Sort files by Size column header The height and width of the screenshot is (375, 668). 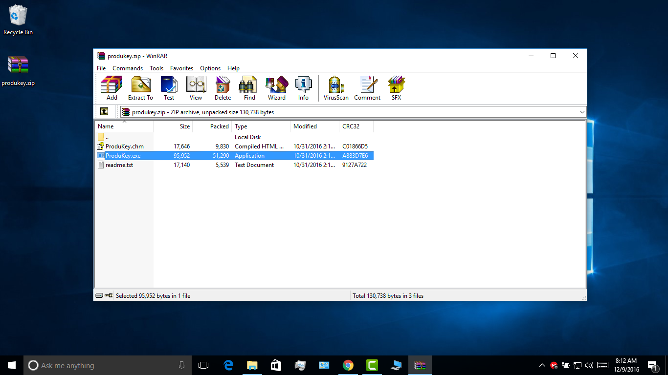[x=173, y=126]
